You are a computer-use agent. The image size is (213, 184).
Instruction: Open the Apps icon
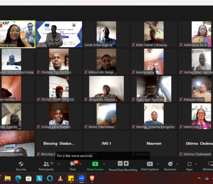pyautogui.click(x=189, y=164)
